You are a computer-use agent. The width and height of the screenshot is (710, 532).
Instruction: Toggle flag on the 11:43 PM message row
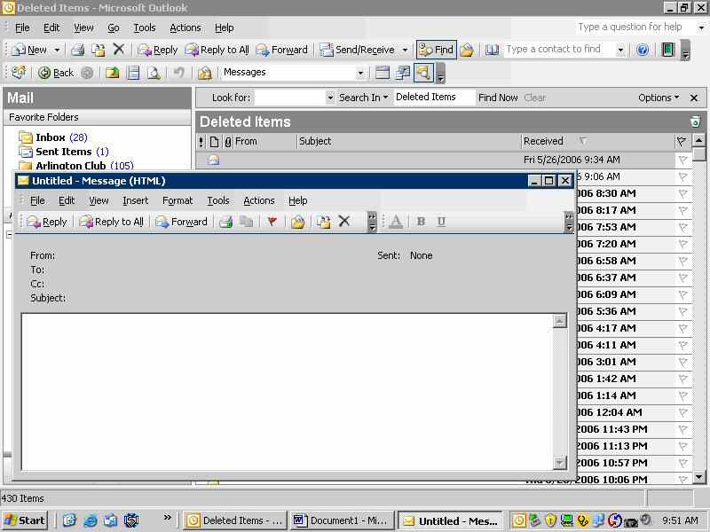(682, 429)
